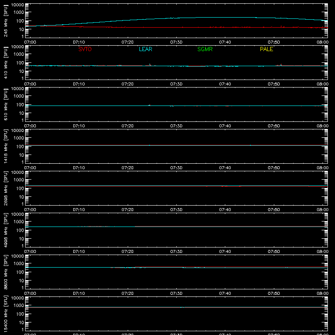This screenshot has width=335, height=335.
Task: Click the yellow PALE station label
Action: coord(266,49)
